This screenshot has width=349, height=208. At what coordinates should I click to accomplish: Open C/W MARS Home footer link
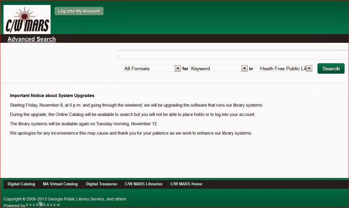186,184
